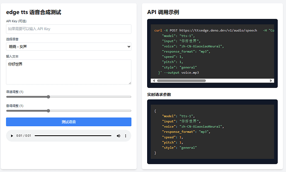
Task: Click the 0:01 / 0:01 time display
Action: [x=24, y=136]
